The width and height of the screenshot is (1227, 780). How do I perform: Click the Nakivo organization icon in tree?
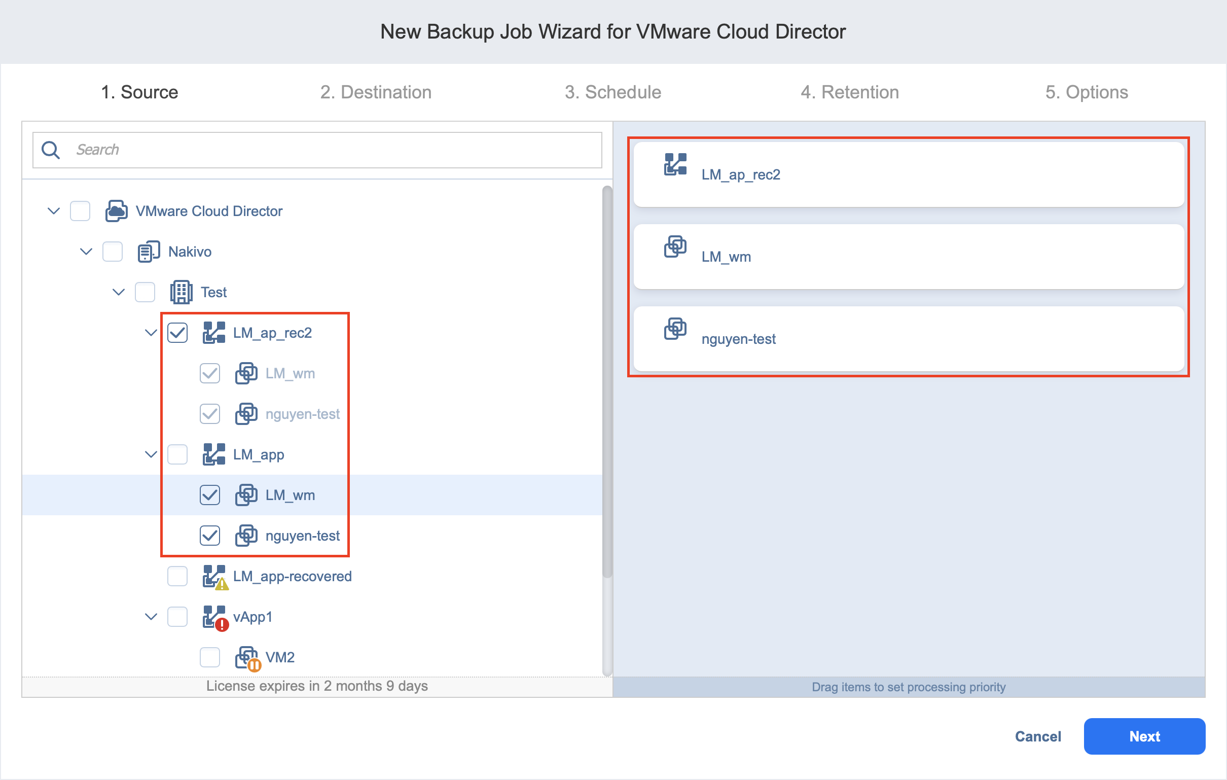click(149, 252)
